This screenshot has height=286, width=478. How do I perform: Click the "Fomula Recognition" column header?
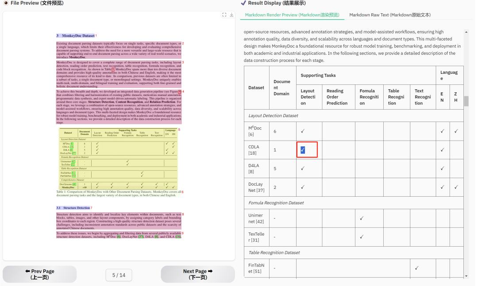tap(369, 97)
